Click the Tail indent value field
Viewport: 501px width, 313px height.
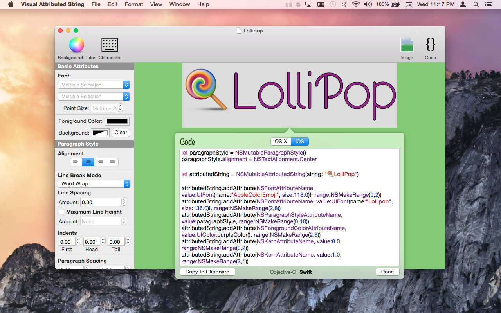click(x=117, y=242)
